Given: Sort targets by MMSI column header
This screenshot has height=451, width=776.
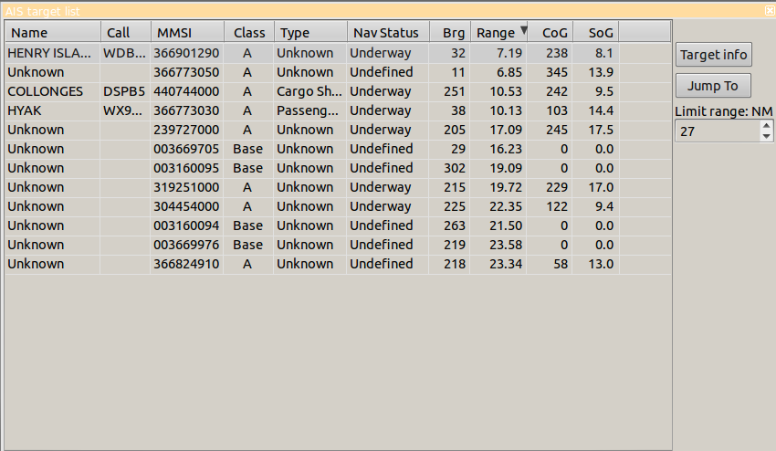Looking at the screenshot, I should point(186,33).
